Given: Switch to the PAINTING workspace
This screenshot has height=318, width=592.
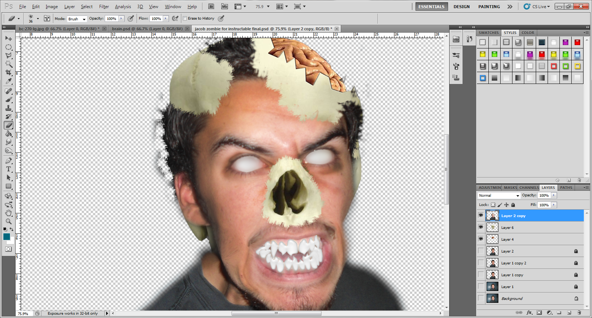Looking at the screenshot, I should click(x=489, y=7).
